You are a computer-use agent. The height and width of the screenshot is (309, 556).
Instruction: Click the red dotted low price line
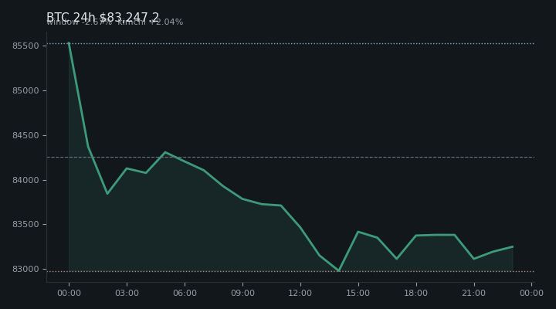pyautogui.click(x=290, y=271)
